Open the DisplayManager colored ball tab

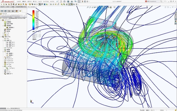17,11
